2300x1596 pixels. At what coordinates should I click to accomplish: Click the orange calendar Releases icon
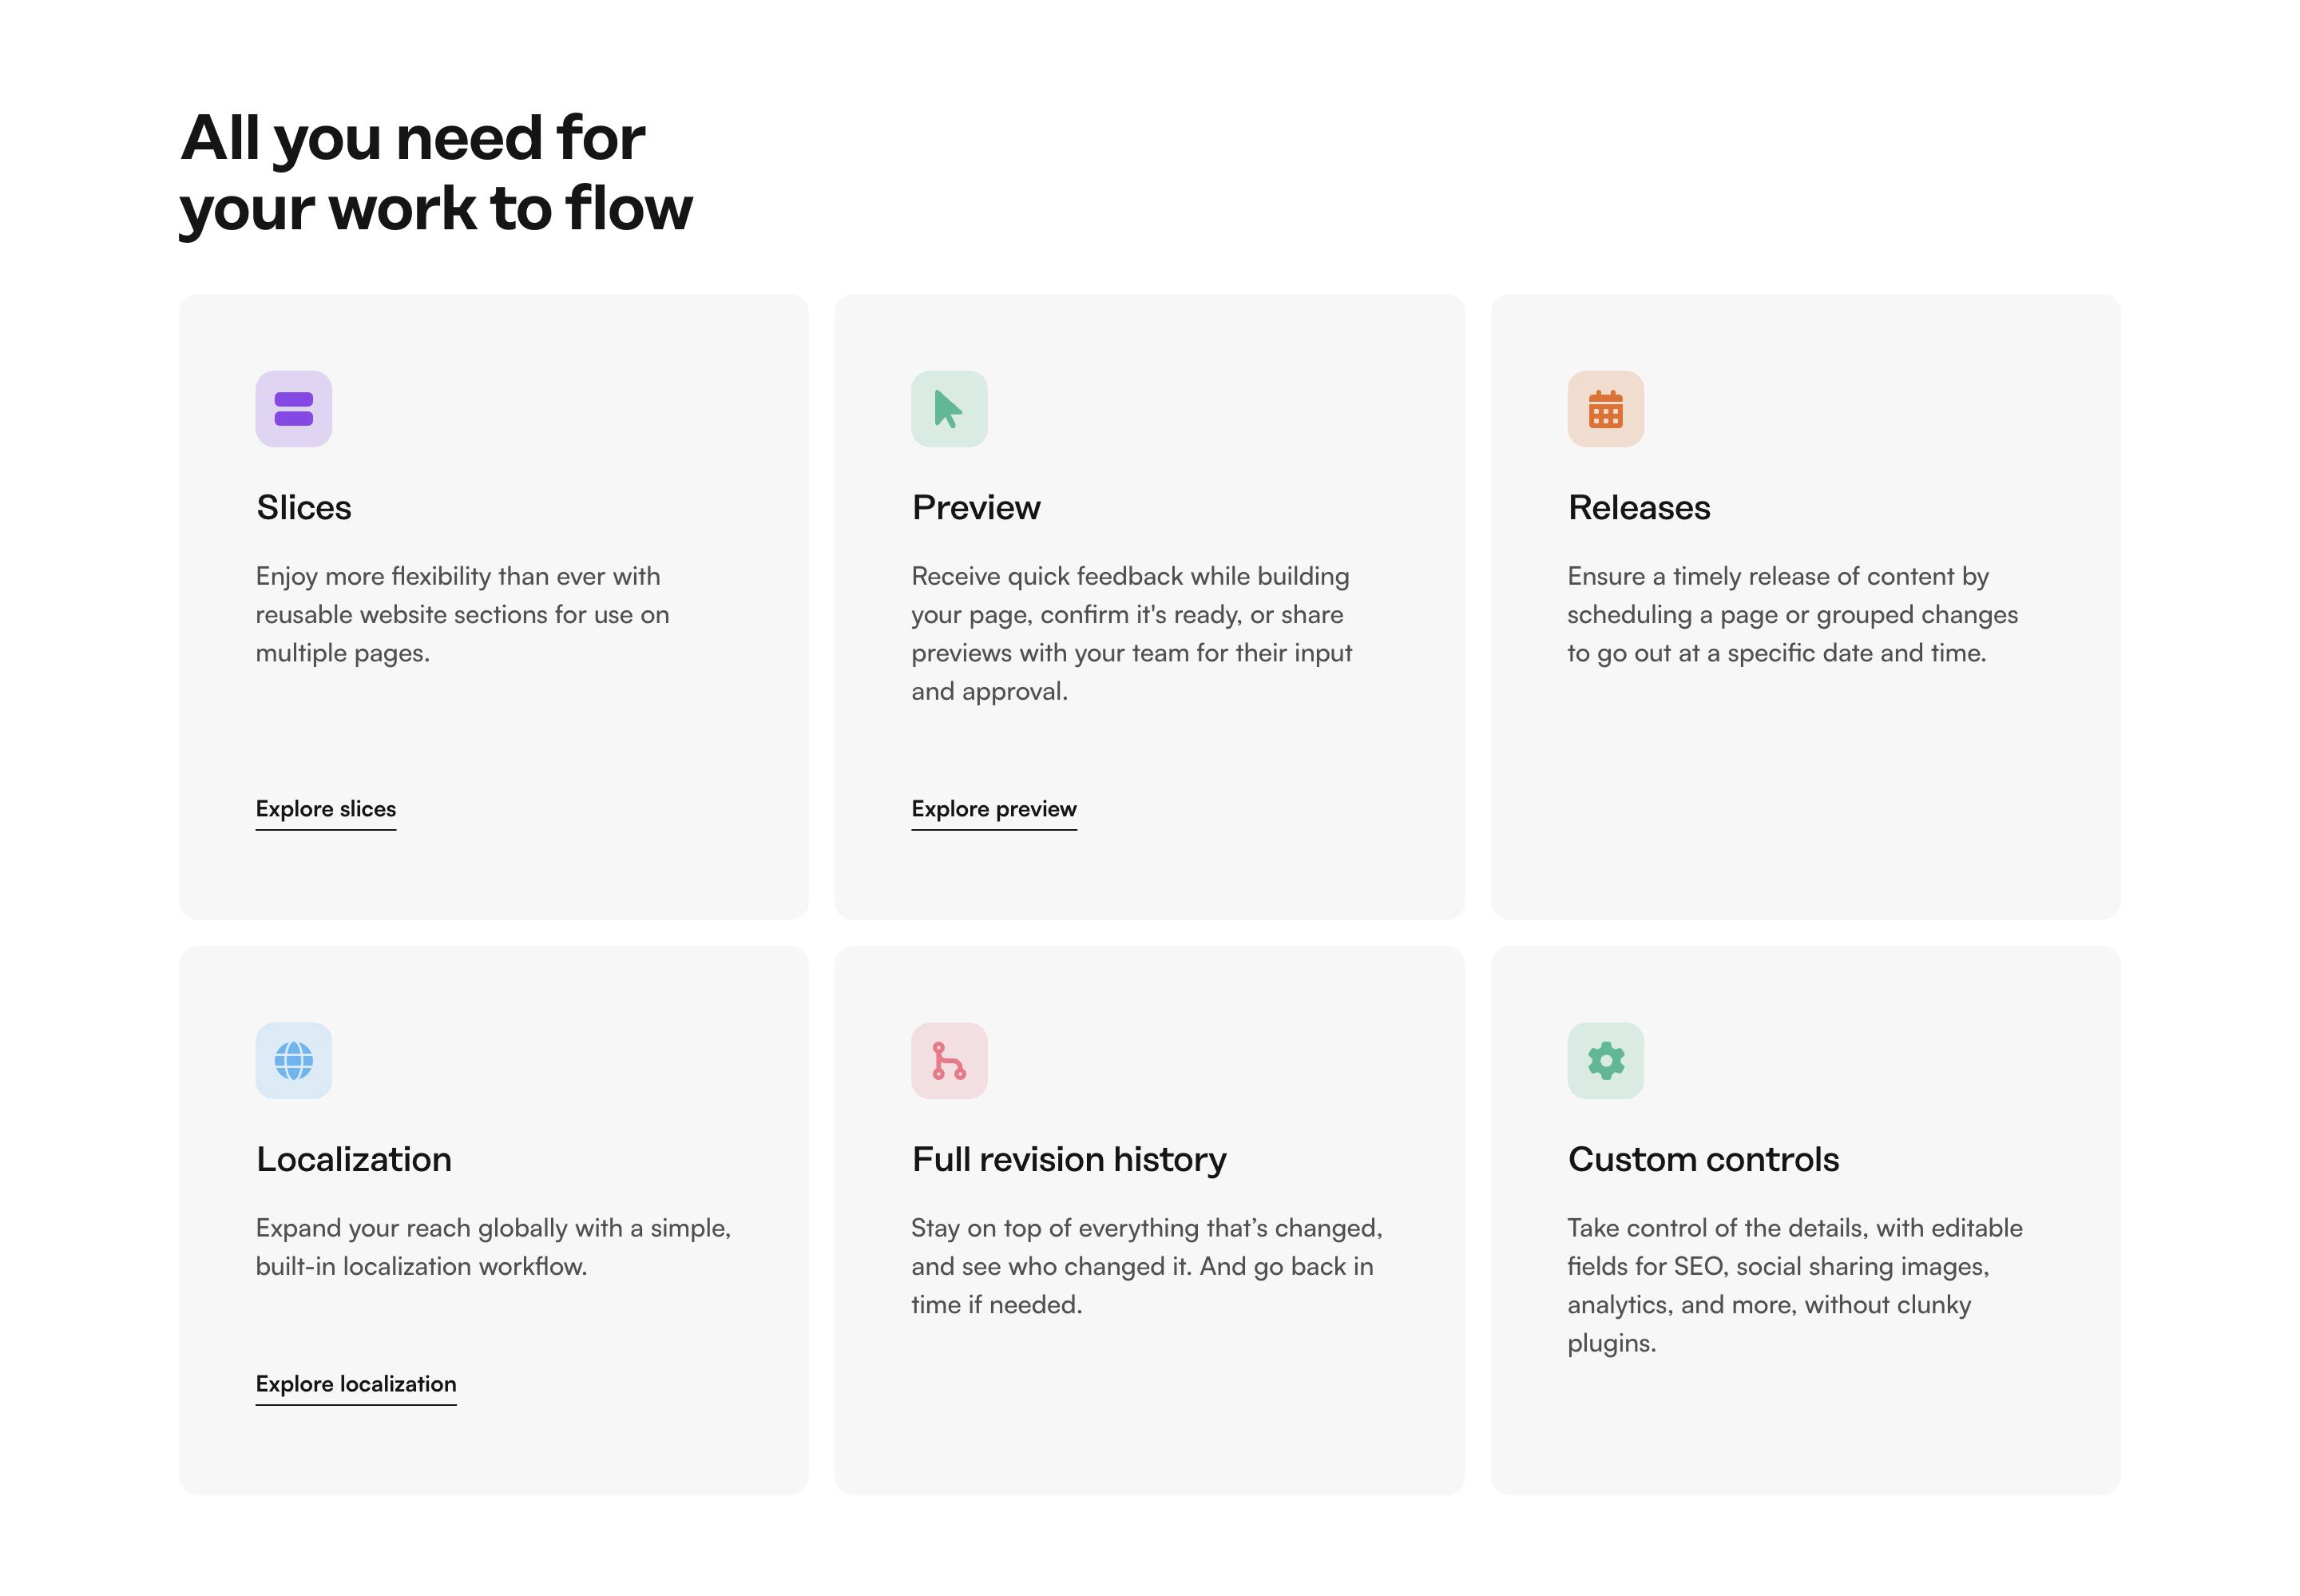click(1604, 409)
